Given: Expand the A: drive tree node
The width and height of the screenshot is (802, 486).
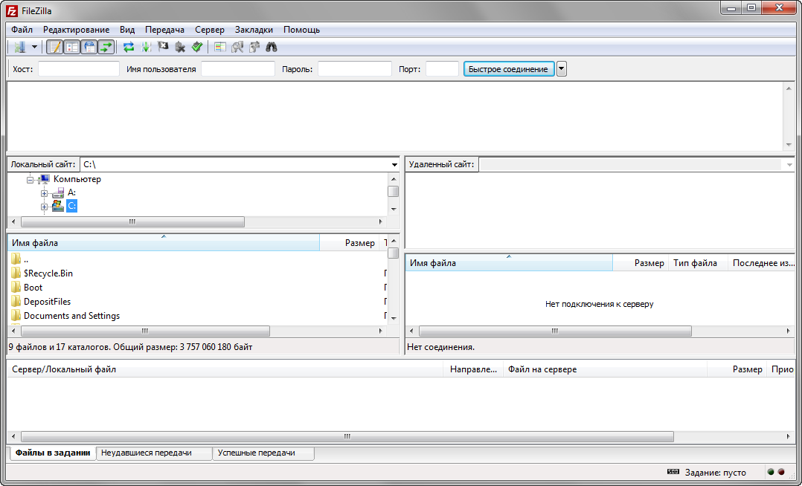Looking at the screenshot, I should click(44, 193).
